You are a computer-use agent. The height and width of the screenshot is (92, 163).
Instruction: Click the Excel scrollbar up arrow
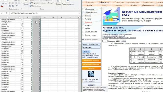pos(80,17)
